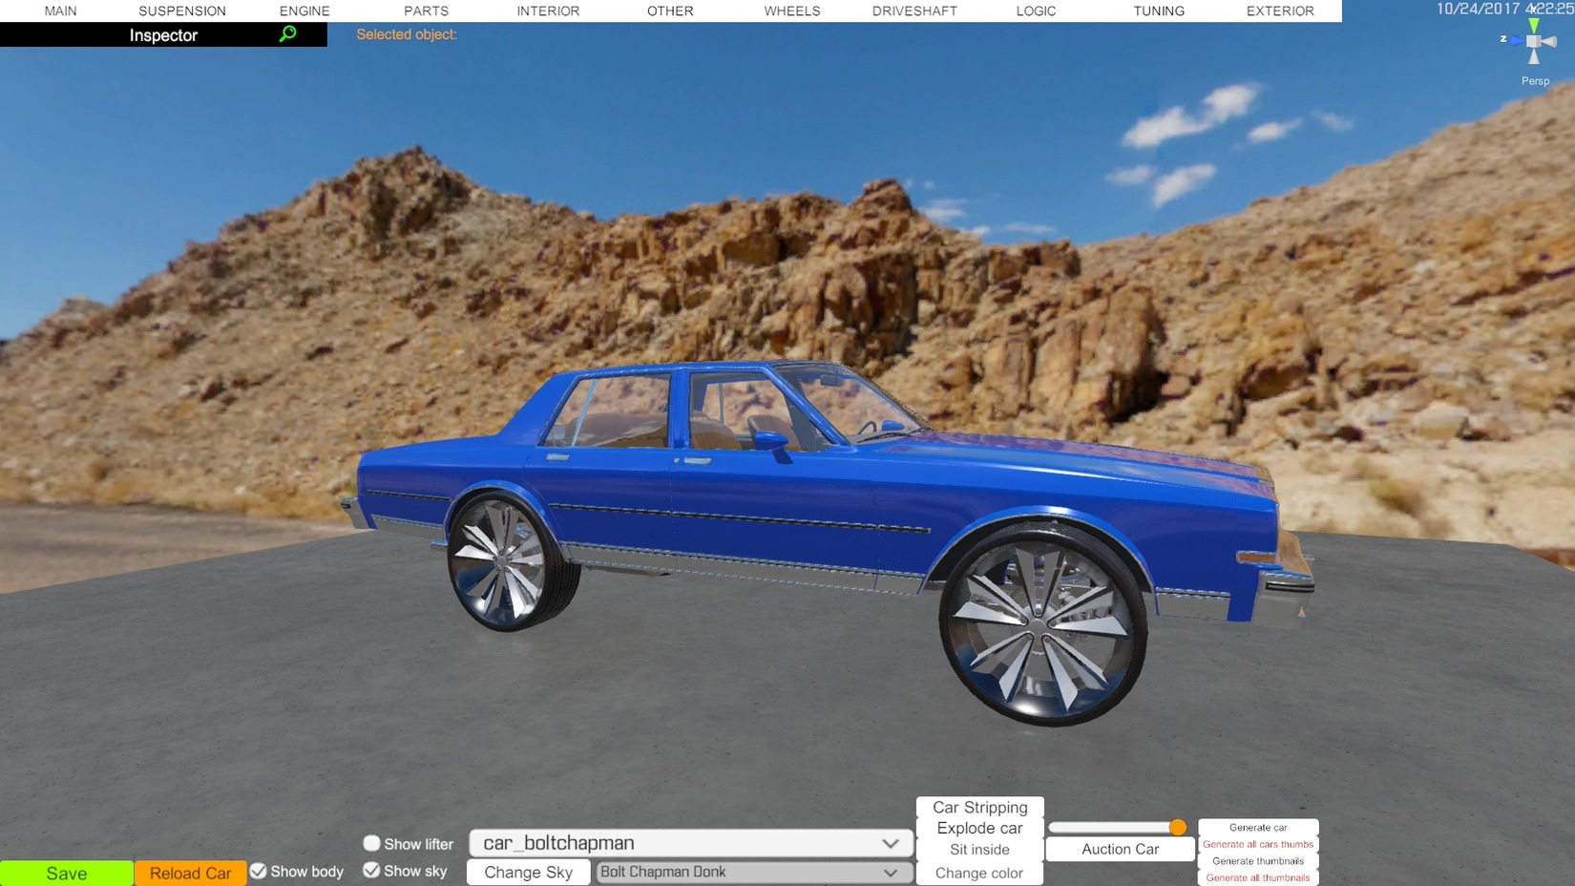Click the Explode car button
The width and height of the screenshot is (1575, 886).
[x=979, y=828]
